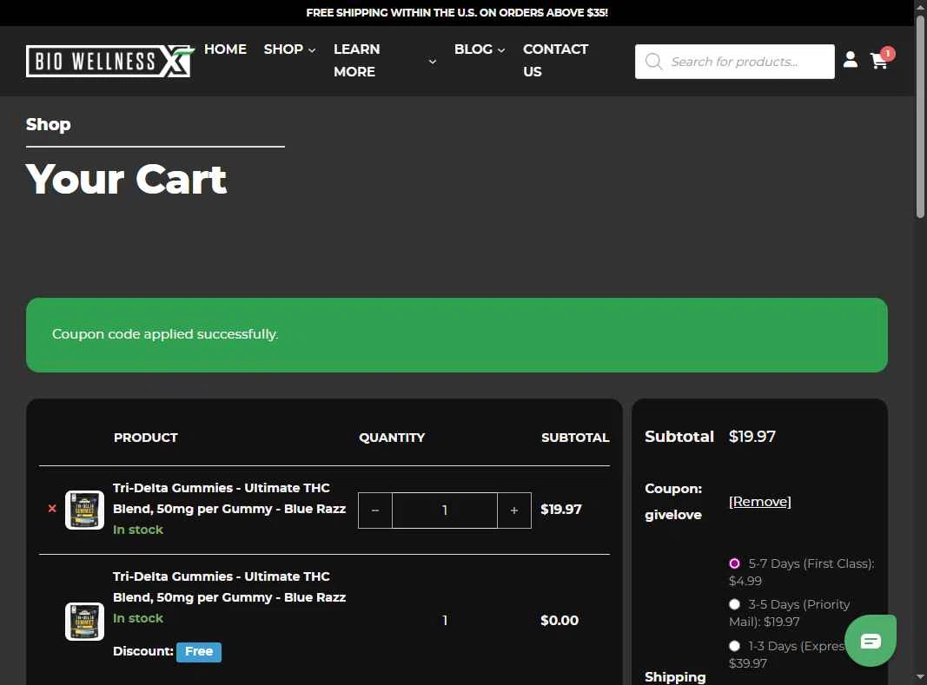Open the Blog menu item
Viewport: 927px width, 685px height.
point(473,49)
